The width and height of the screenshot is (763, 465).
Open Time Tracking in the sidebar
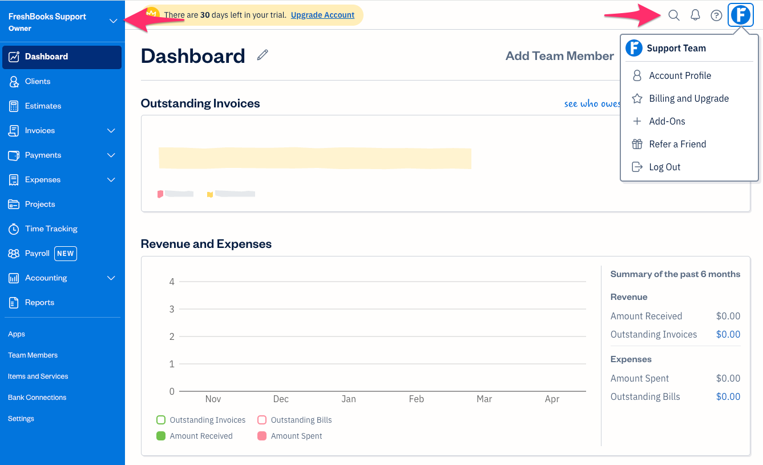click(x=51, y=229)
